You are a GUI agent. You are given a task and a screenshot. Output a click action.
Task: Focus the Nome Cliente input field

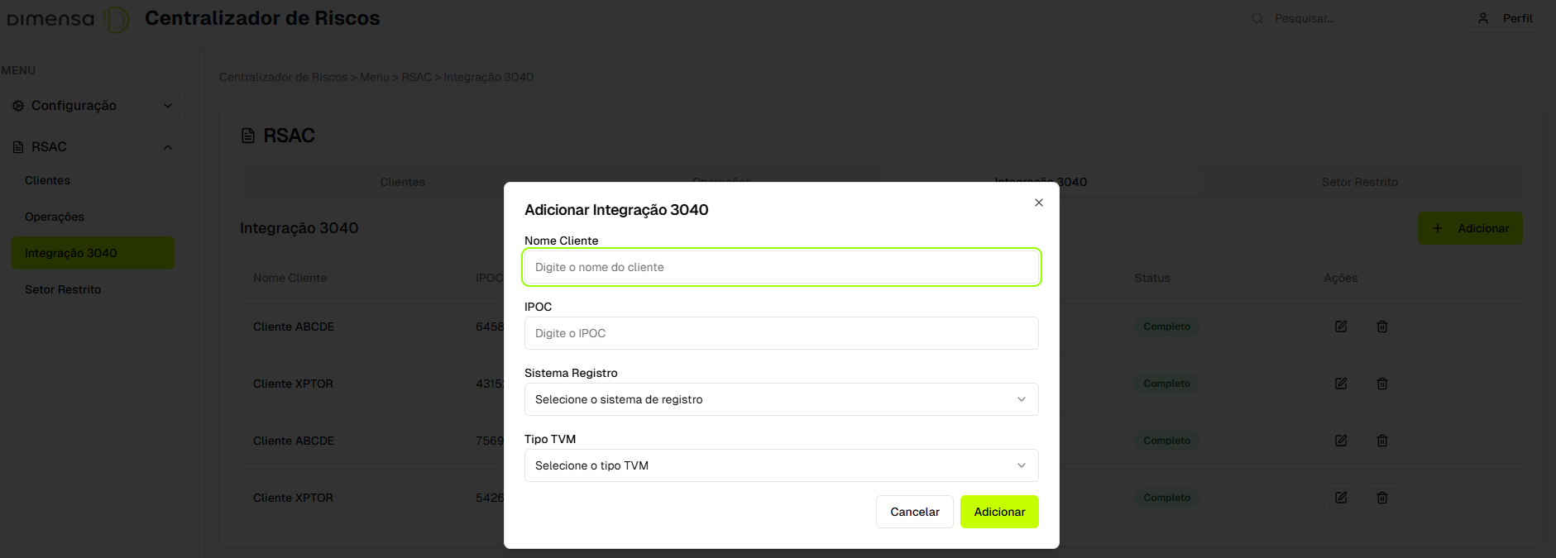tap(781, 267)
